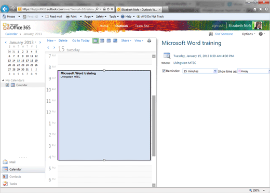Go to previous day arrow

tap(48, 47)
